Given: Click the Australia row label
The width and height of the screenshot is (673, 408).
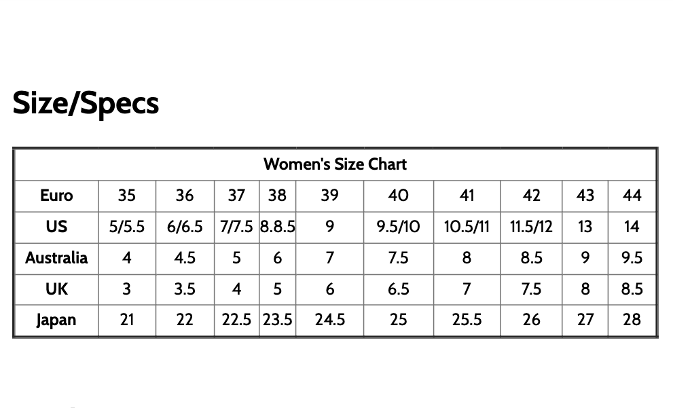Looking at the screenshot, I should click(x=56, y=258).
